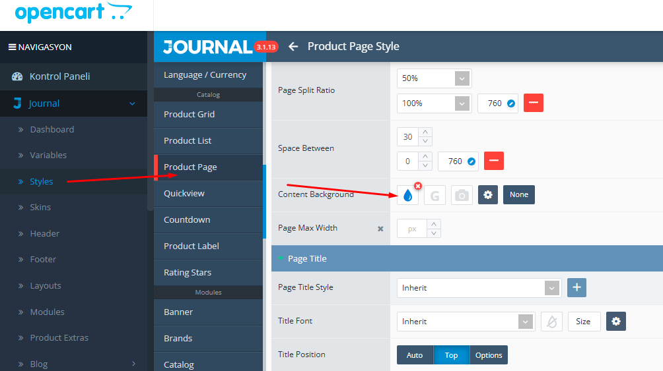663x371 pixels.
Task: Open Modules in the sidebar
Action: pyautogui.click(x=47, y=312)
